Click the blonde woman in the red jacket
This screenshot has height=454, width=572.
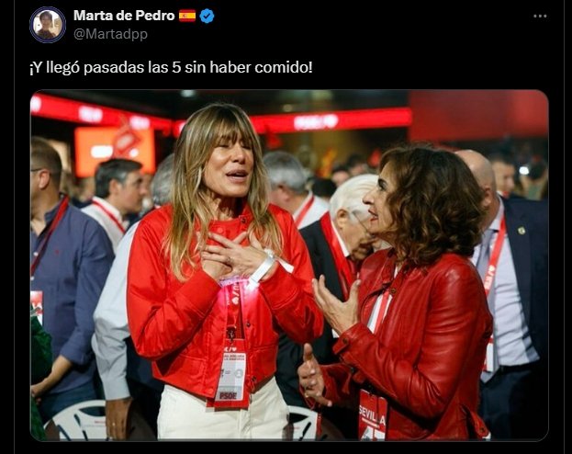tap(222, 270)
